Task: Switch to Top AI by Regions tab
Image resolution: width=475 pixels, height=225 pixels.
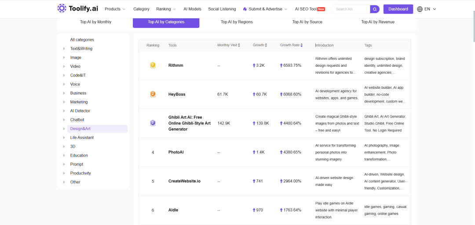Action: (x=237, y=22)
